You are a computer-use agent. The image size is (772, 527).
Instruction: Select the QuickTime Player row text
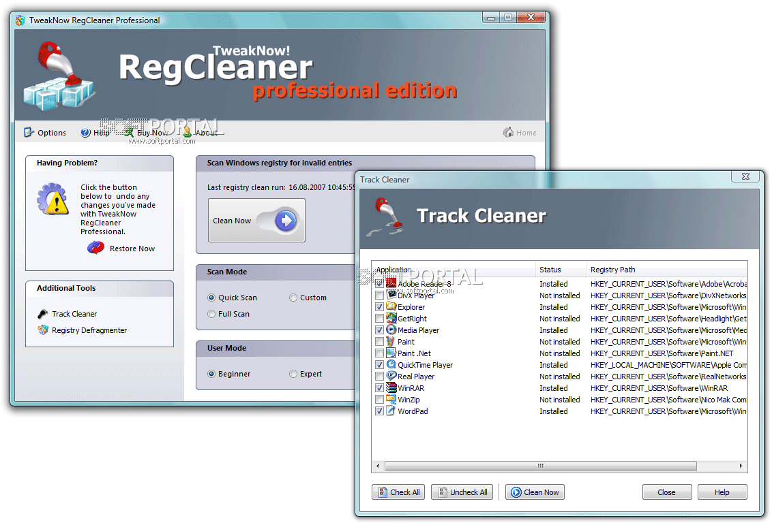tap(425, 365)
